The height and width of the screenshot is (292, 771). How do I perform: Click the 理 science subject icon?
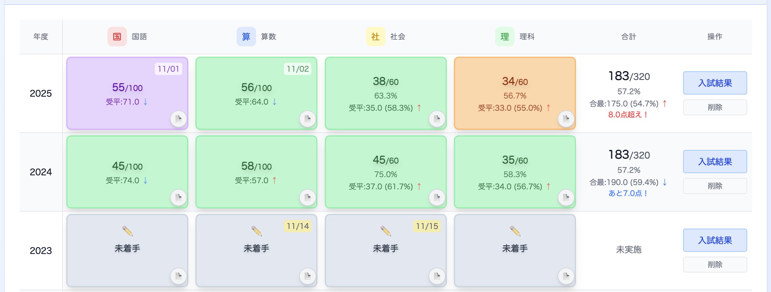[504, 36]
